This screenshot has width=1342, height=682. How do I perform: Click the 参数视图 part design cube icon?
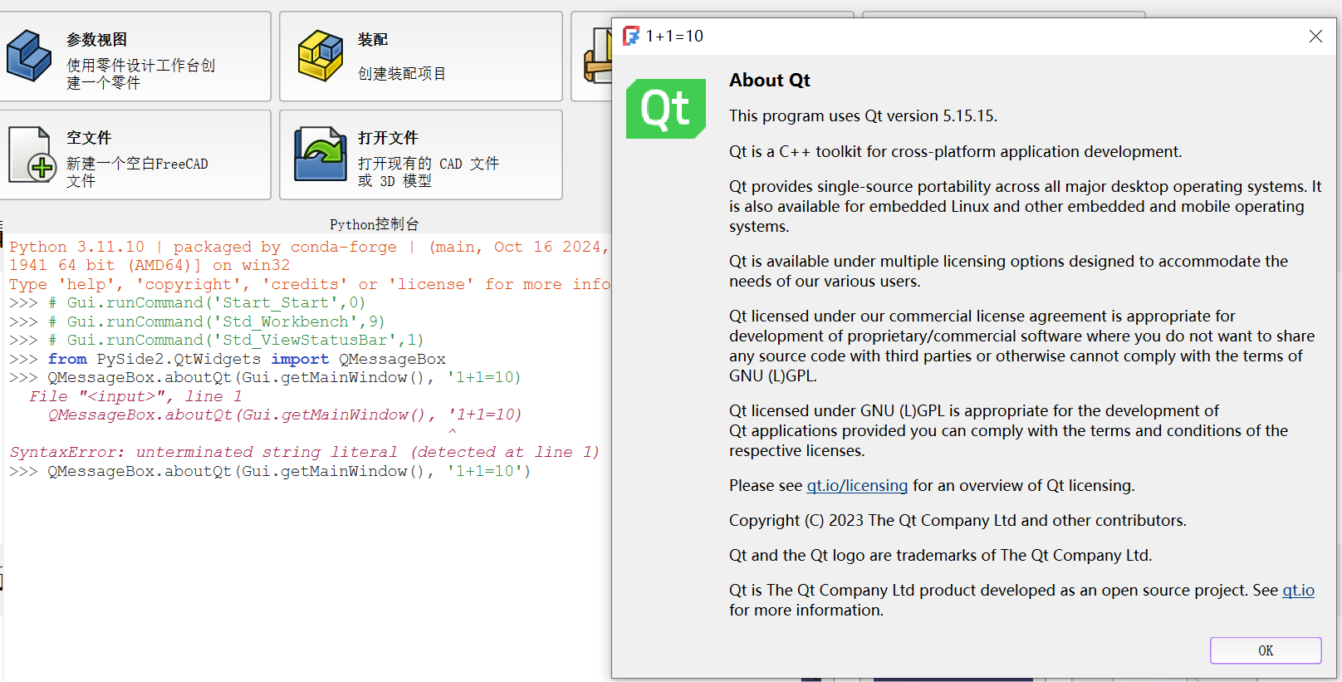29,56
